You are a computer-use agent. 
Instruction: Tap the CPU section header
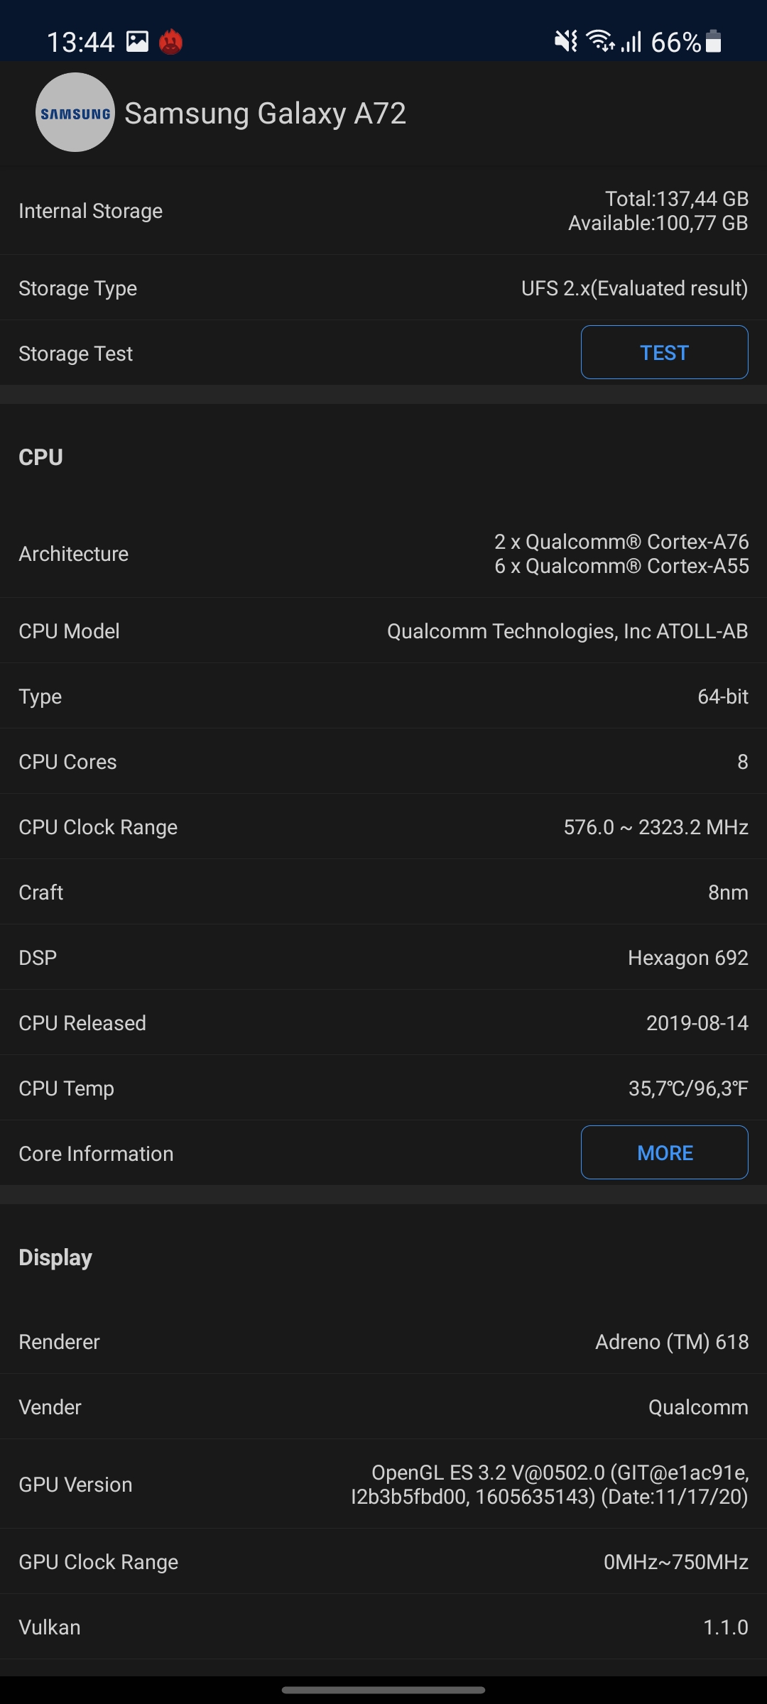[41, 457]
